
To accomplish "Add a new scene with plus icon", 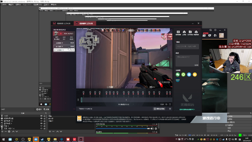I will (x=50, y=131).
